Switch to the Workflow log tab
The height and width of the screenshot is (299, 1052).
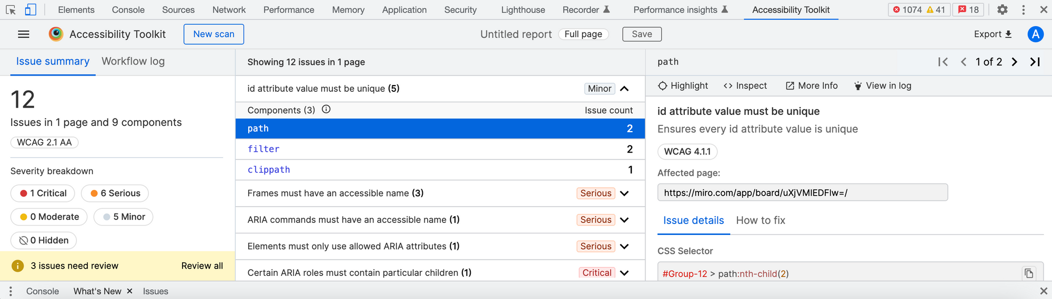point(133,61)
